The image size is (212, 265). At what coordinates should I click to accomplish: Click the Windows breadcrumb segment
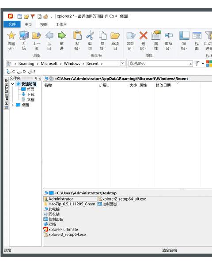point(72,64)
